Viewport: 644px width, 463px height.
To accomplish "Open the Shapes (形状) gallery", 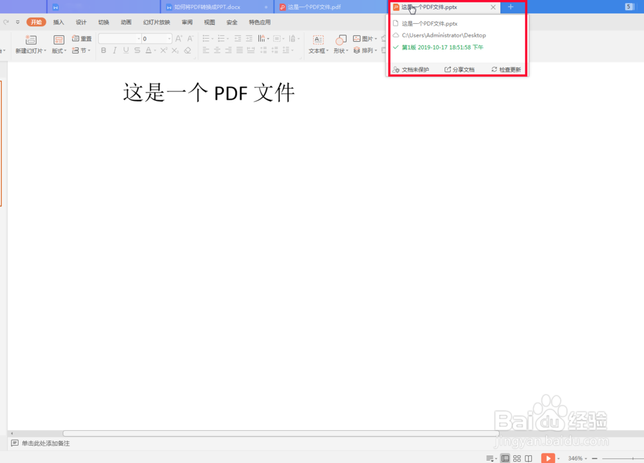I will 341,45.
